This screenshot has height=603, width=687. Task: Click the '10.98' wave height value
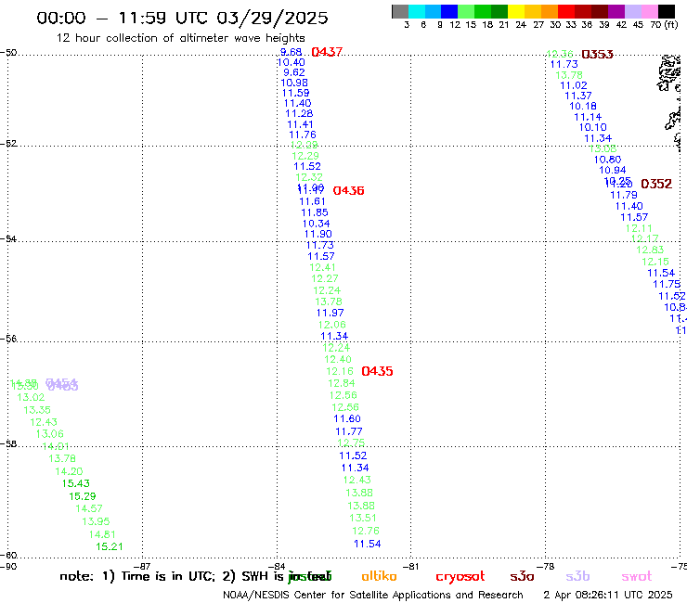tap(294, 83)
